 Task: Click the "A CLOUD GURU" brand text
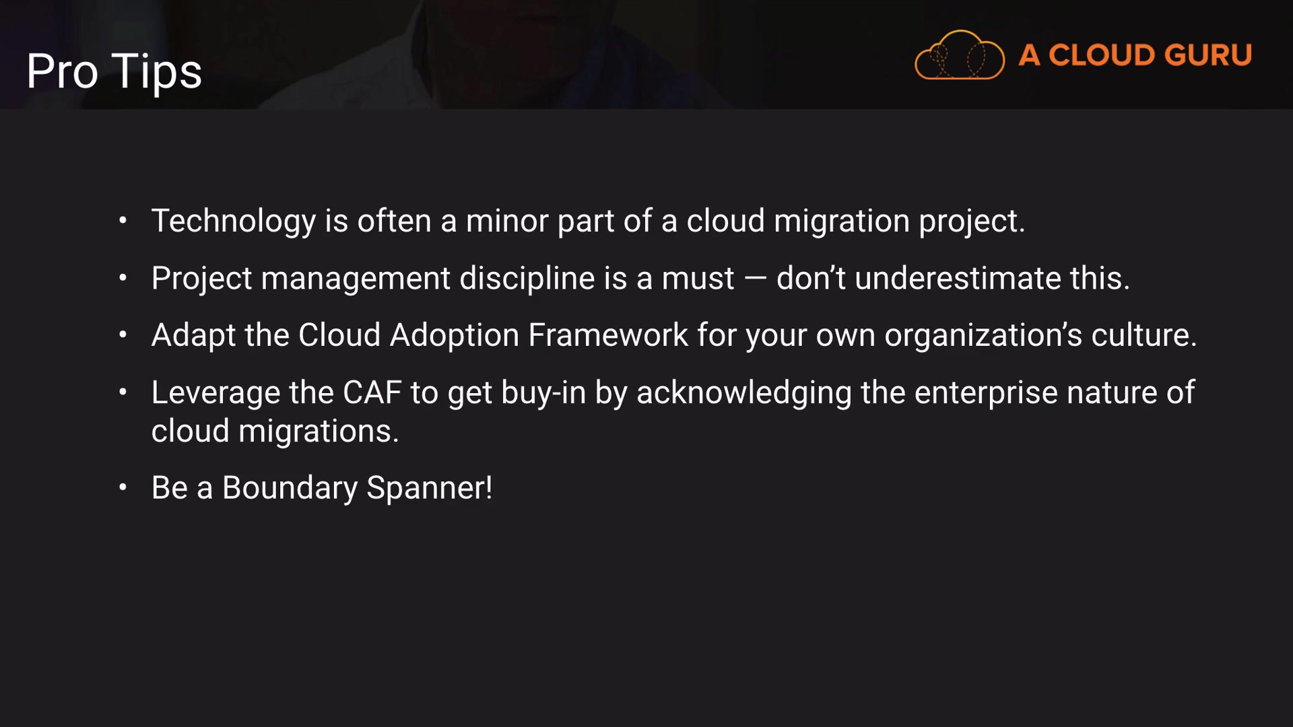point(1135,55)
